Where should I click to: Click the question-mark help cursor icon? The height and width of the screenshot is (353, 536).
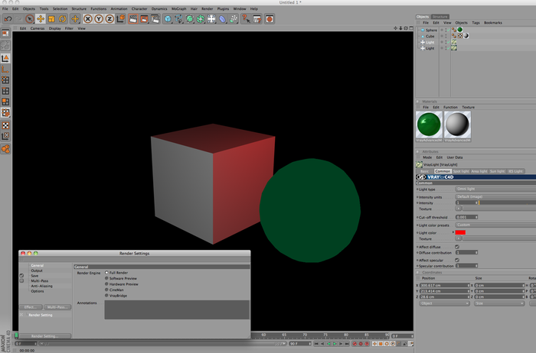pos(246,19)
